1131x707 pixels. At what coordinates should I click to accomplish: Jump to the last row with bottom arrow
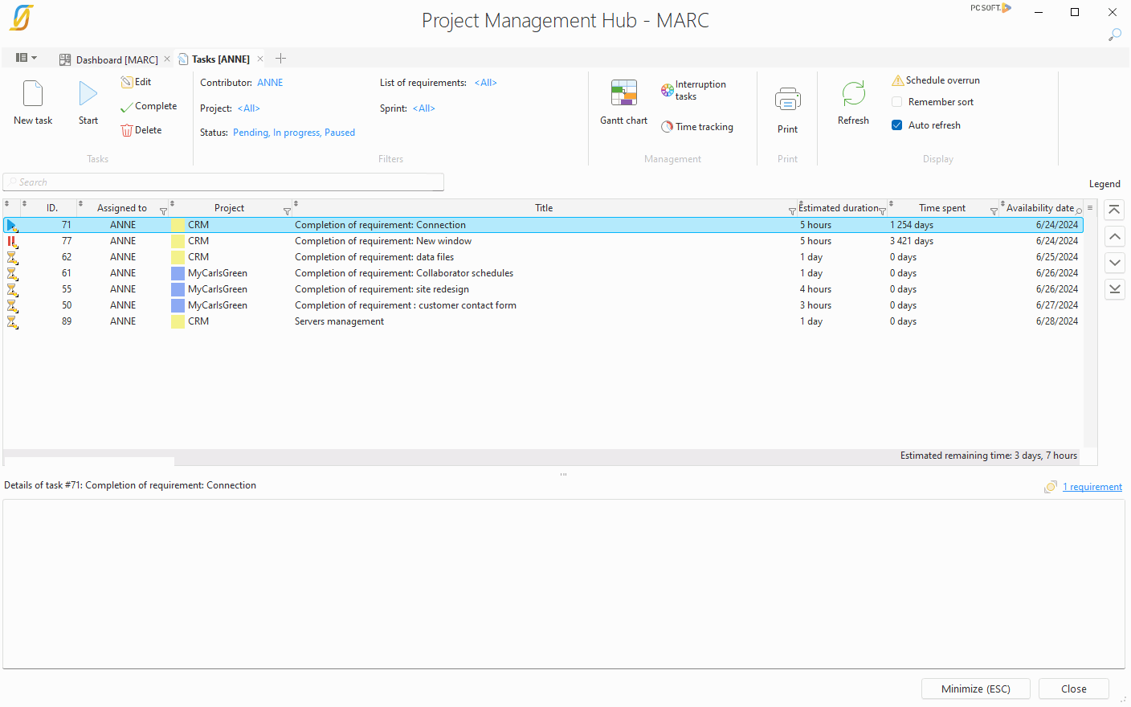[x=1114, y=289]
